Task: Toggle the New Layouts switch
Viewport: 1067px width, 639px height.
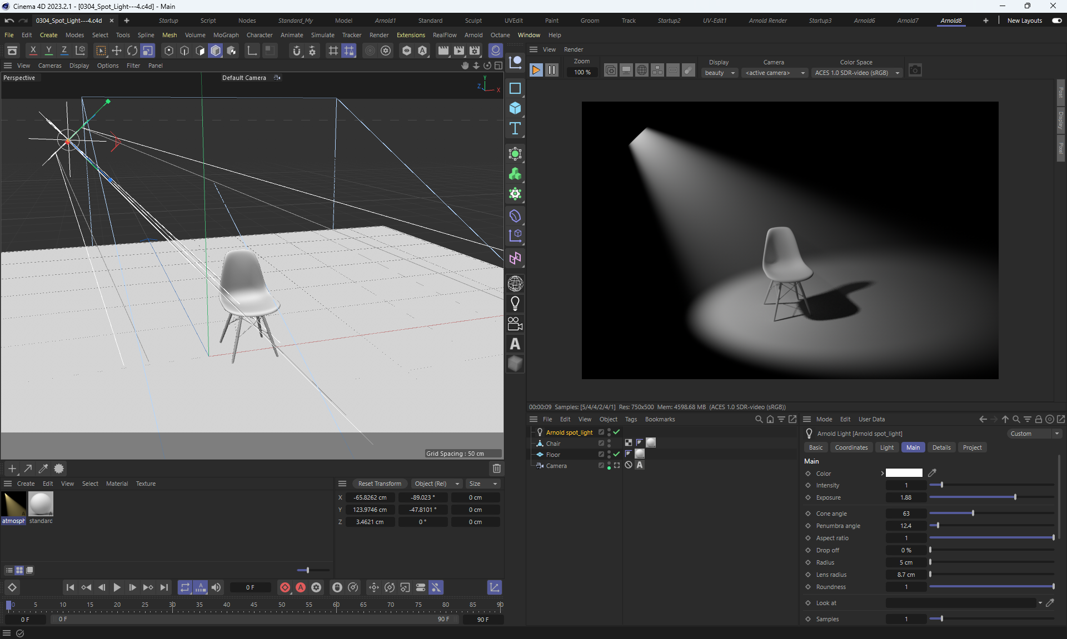Action: pyautogui.click(x=1056, y=21)
